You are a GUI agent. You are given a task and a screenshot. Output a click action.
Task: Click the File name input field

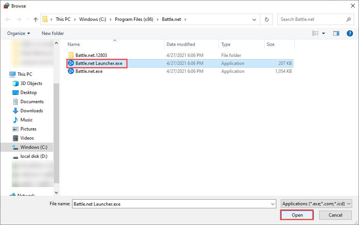coord(174,204)
